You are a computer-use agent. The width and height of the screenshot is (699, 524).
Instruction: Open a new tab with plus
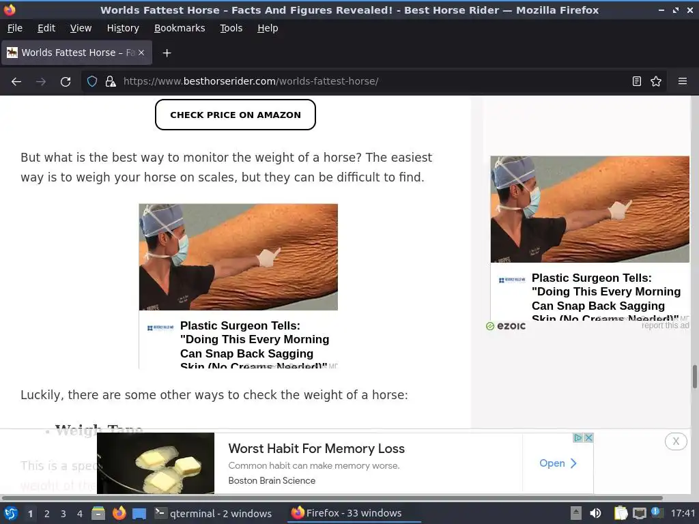coord(167,53)
